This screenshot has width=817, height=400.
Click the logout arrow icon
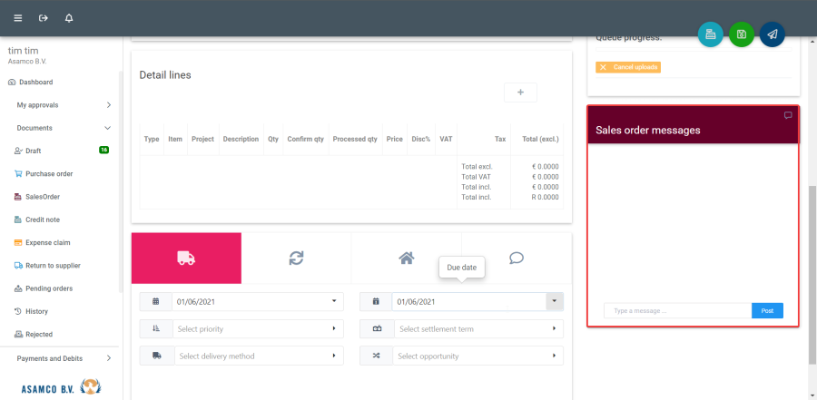click(43, 18)
